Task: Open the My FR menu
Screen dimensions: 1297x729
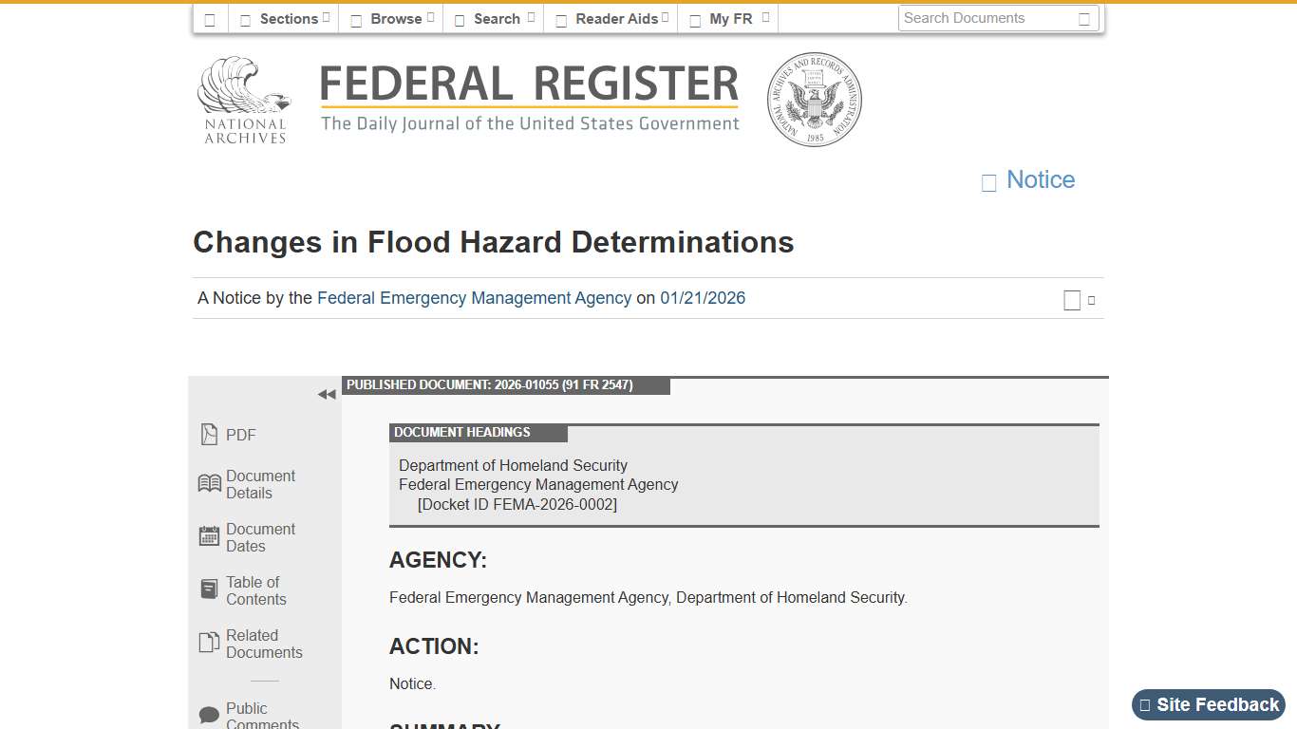Action: (728, 18)
